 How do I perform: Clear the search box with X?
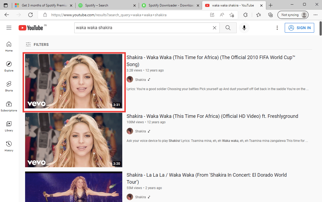coord(214,28)
